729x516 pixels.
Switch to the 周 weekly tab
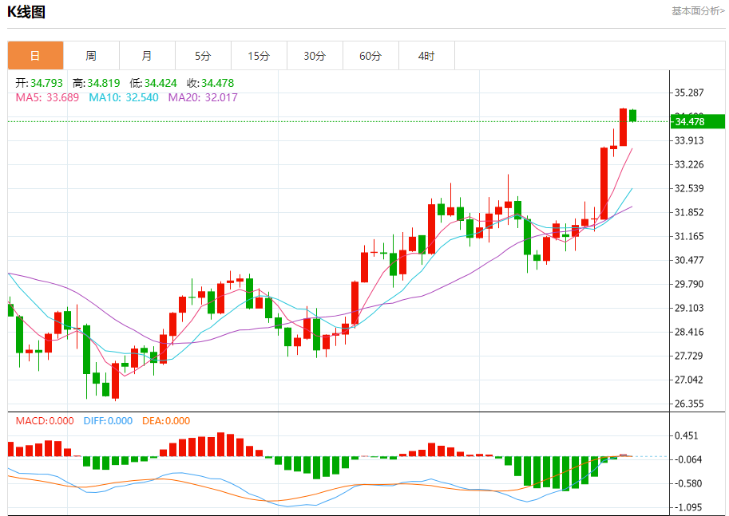(x=91, y=56)
